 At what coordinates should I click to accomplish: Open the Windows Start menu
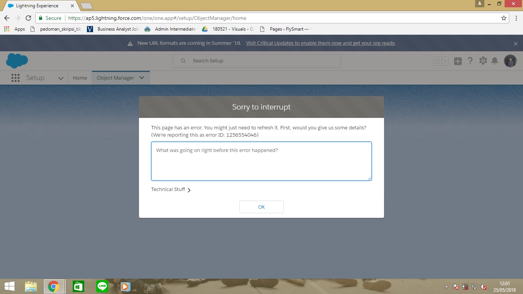point(10,286)
